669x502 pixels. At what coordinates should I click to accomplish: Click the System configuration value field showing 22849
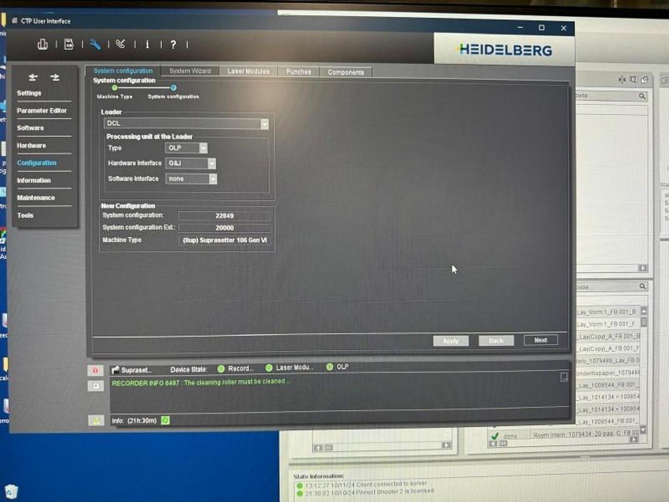pos(224,215)
